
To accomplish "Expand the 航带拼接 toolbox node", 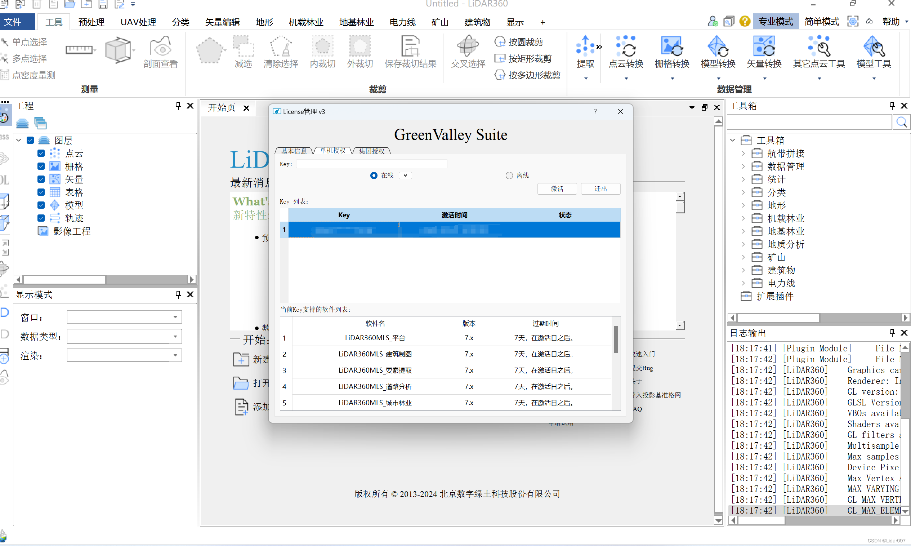I will (x=743, y=154).
